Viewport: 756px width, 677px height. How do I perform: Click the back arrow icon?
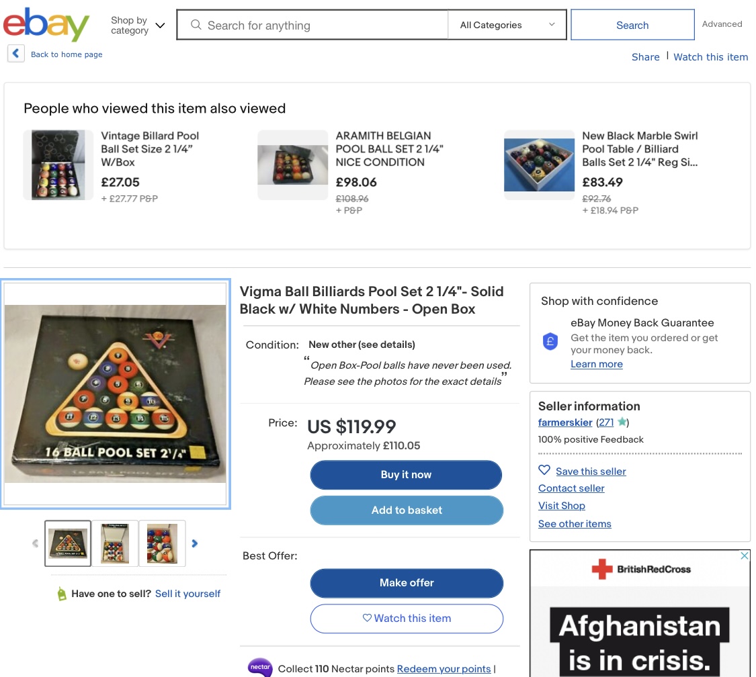[x=16, y=54]
